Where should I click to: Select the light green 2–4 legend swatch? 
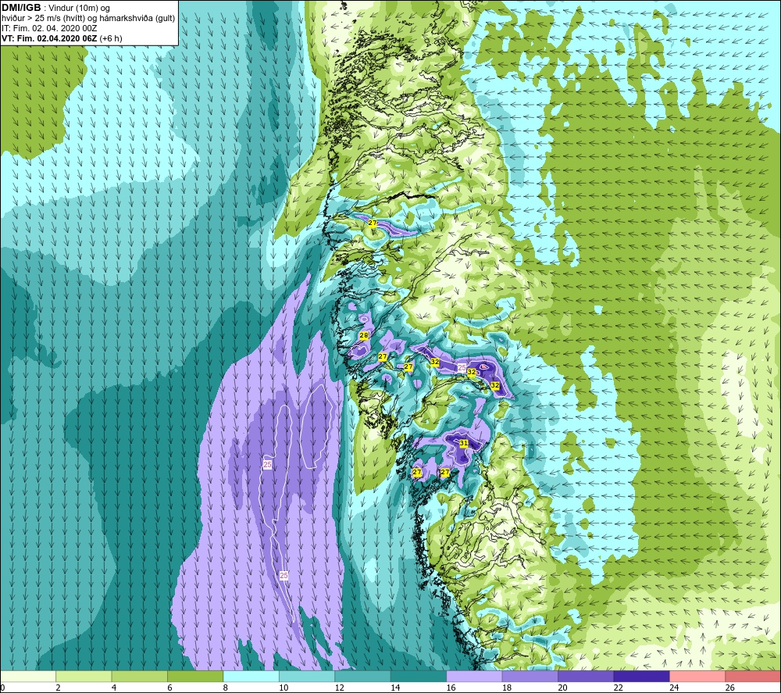pyautogui.click(x=84, y=676)
